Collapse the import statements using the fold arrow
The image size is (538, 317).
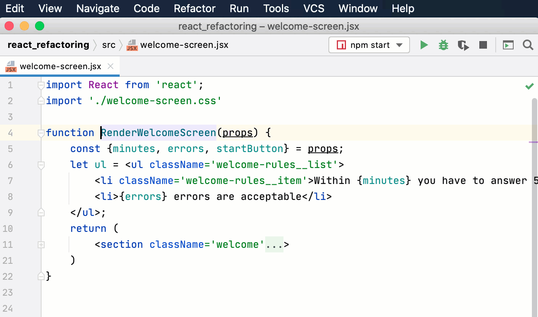pos(41,85)
